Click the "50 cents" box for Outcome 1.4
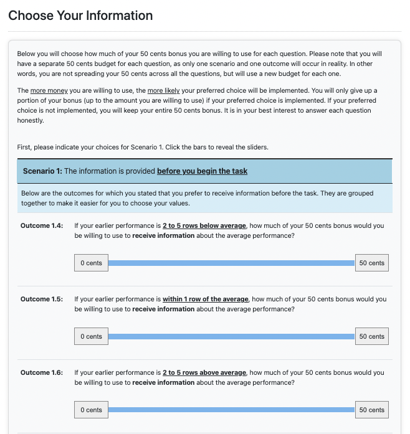This screenshot has height=434, width=410. pos(372,263)
